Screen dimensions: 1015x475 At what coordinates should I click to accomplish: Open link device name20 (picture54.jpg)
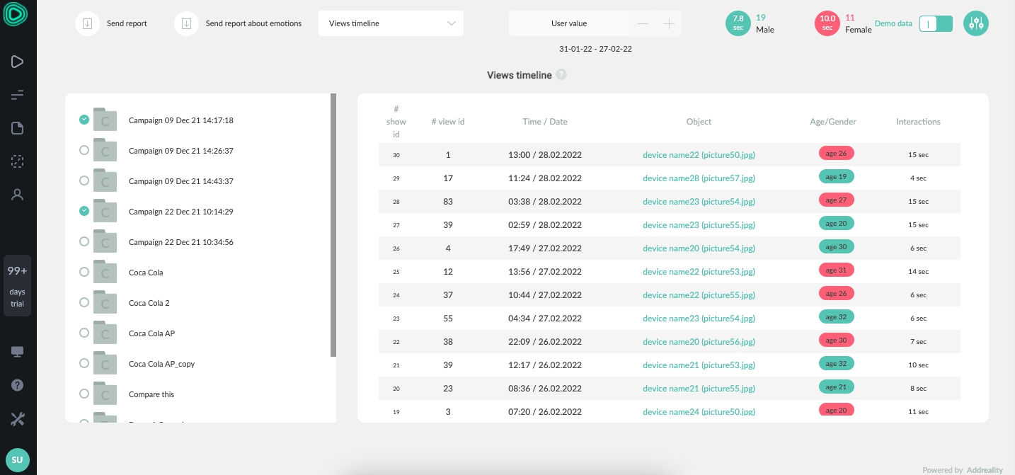click(699, 248)
